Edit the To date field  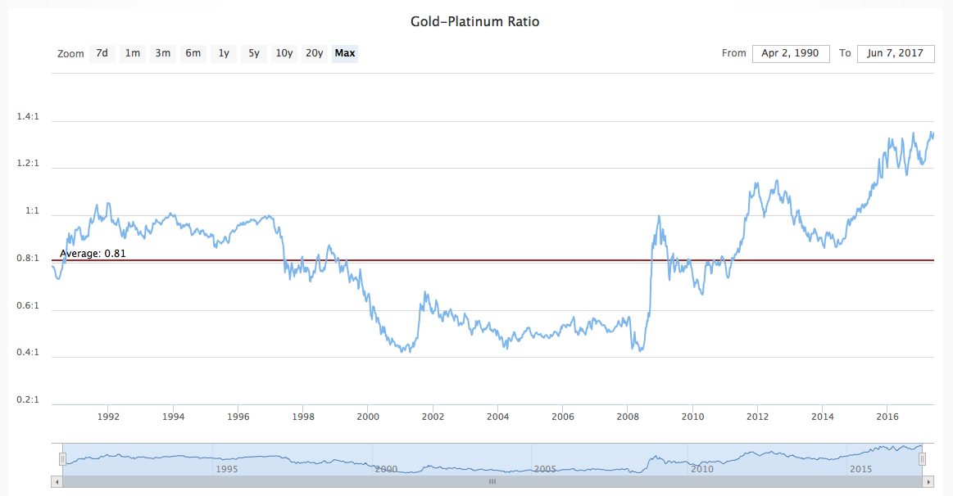[896, 53]
